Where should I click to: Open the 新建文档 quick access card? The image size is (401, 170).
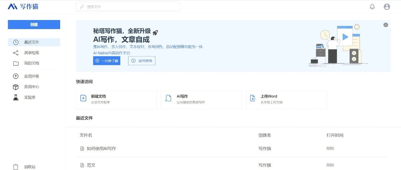pos(116,100)
